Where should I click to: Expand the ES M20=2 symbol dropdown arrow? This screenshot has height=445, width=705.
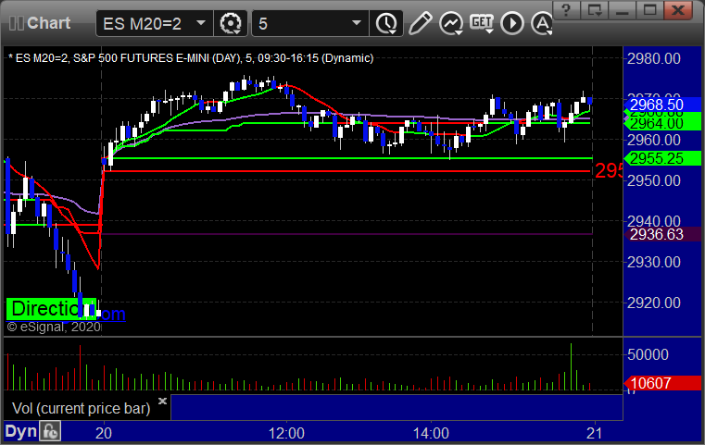point(201,23)
